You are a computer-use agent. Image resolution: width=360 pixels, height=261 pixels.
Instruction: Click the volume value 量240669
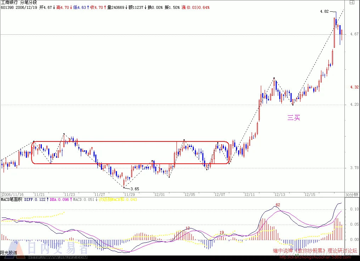point(116,7)
